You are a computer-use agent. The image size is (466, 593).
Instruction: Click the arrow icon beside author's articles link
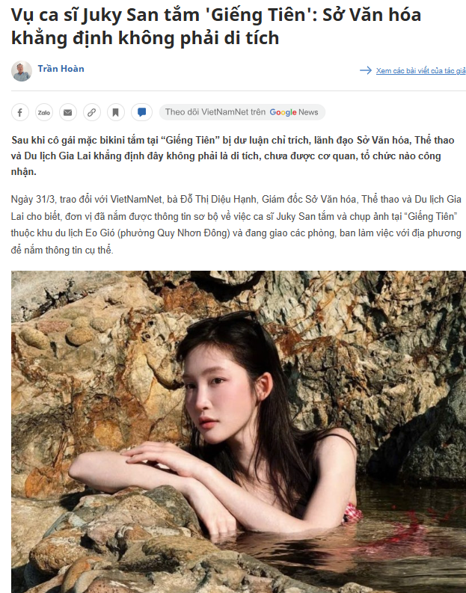click(x=365, y=70)
